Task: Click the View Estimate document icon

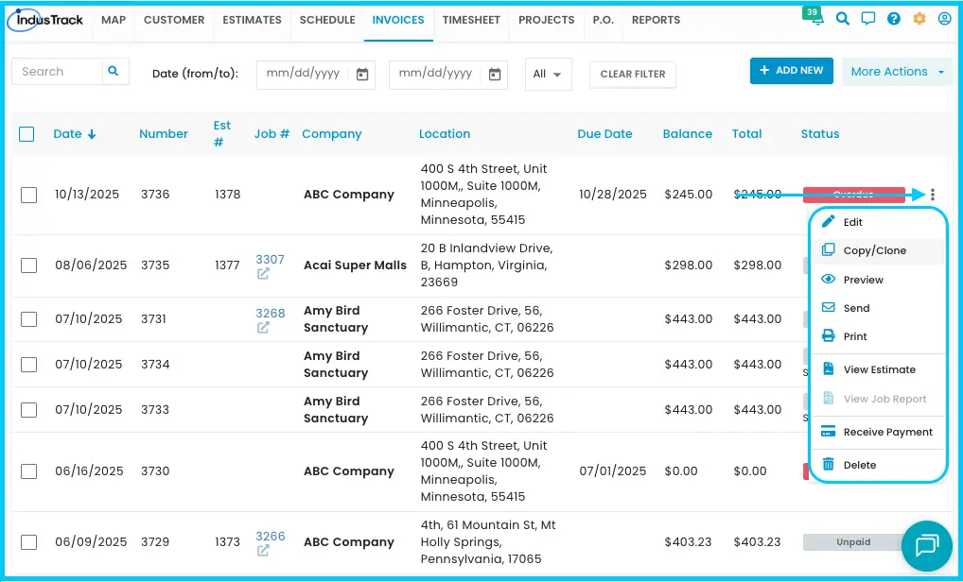Action: pos(828,369)
